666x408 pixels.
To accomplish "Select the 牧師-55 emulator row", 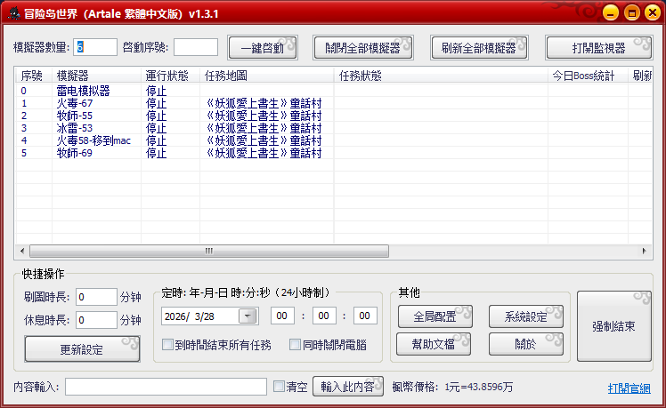I will click(x=75, y=116).
